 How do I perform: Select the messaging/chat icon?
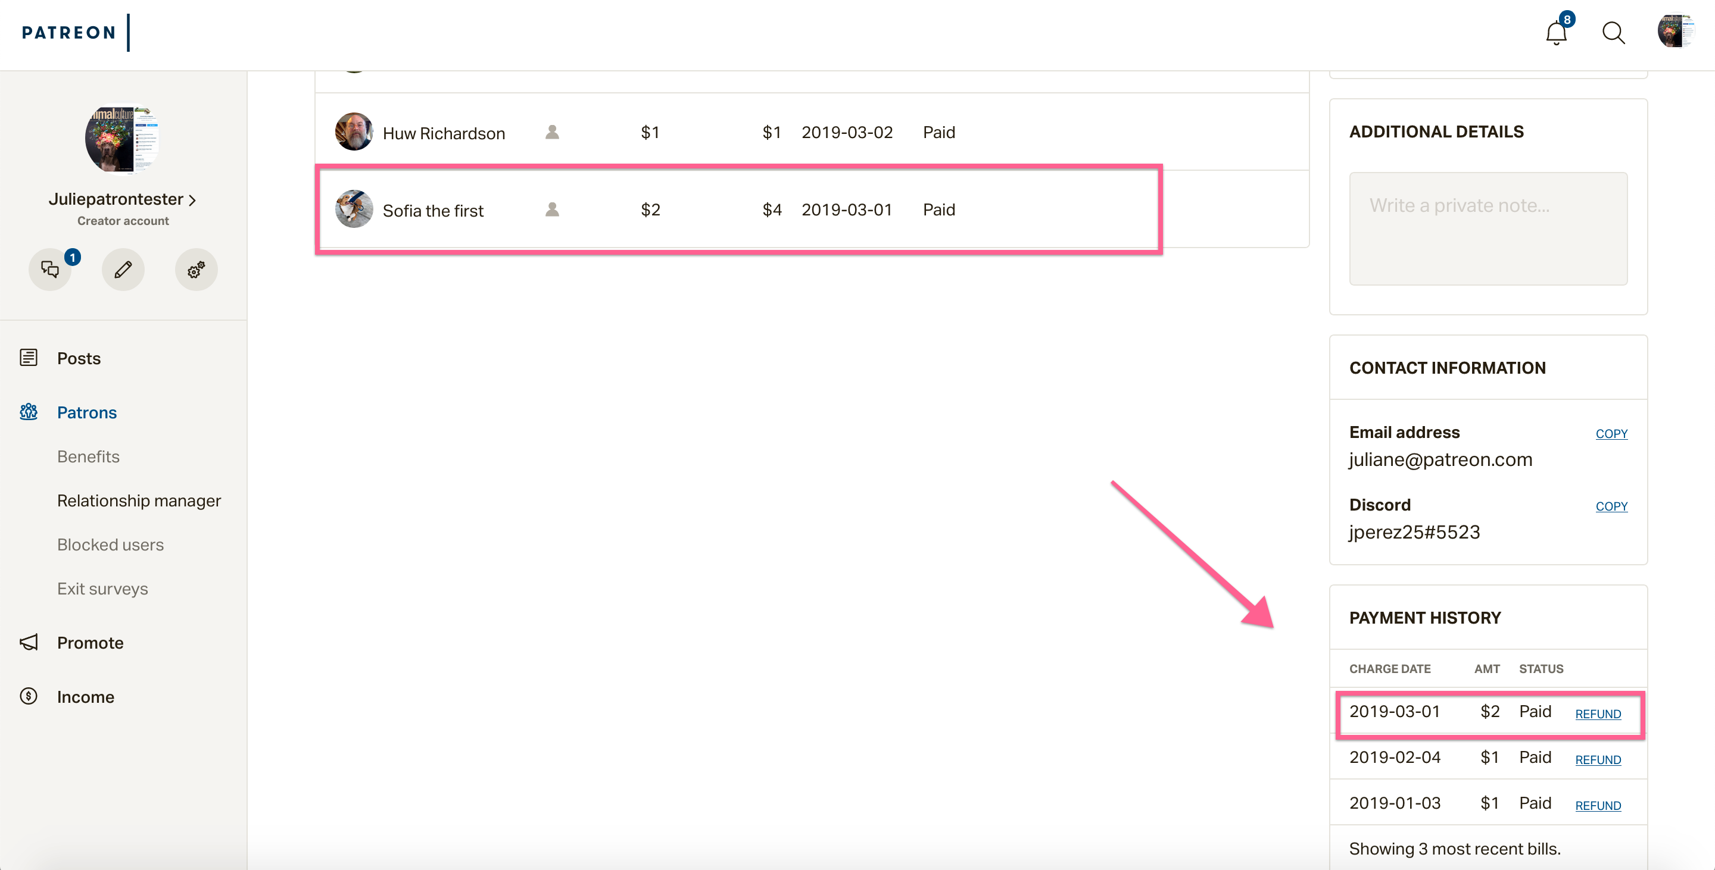[x=50, y=270]
